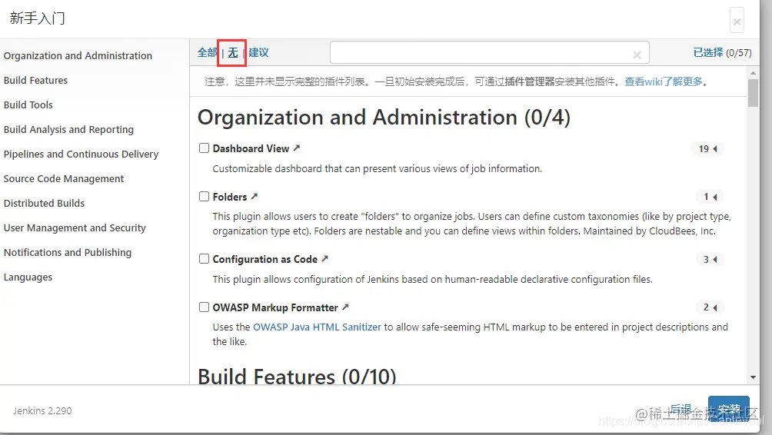The image size is (772, 435).
Task: Show selected plugins via 已选择 link
Action: point(708,53)
